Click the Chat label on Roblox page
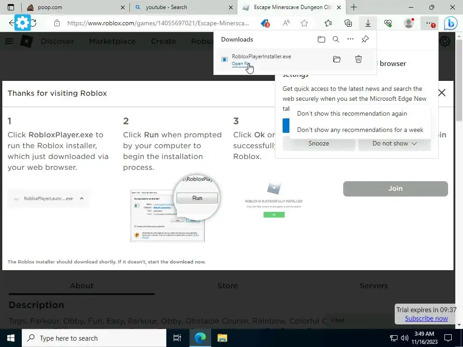Screen dimensions: 463x347 338,320
